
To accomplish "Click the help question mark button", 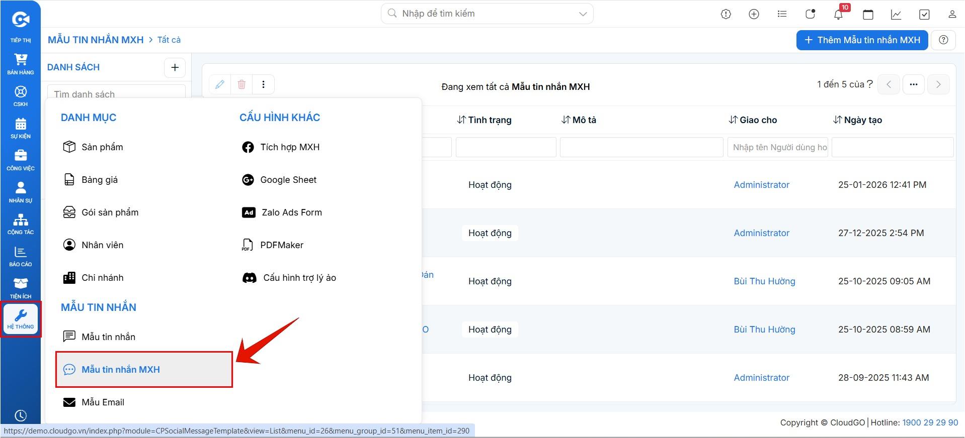I will [943, 40].
